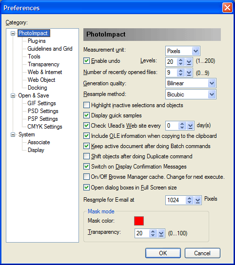Open the Measurement unit dropdown

pos(196,51)
